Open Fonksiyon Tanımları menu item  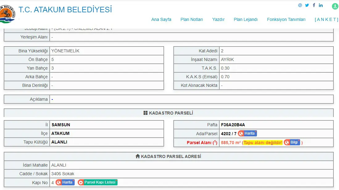click(286, 19)
